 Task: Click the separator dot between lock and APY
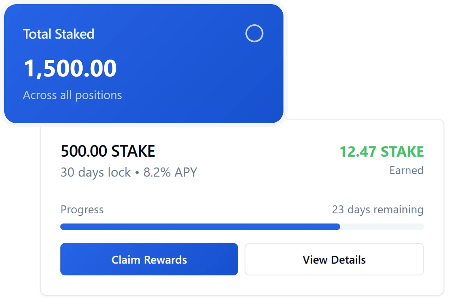[x=137, y=172]
